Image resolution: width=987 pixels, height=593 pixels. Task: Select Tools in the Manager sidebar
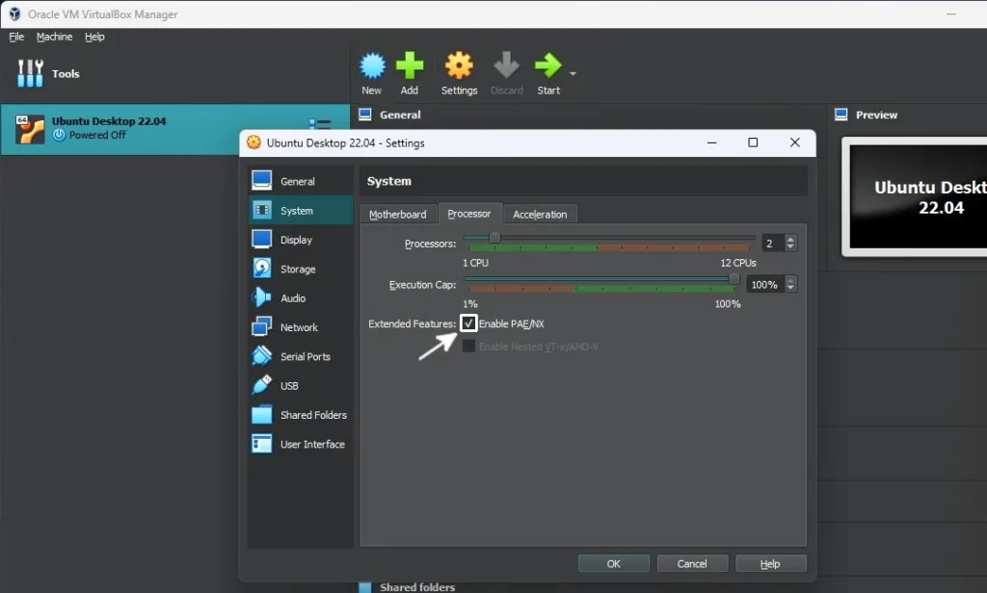(x=174, y=73)
